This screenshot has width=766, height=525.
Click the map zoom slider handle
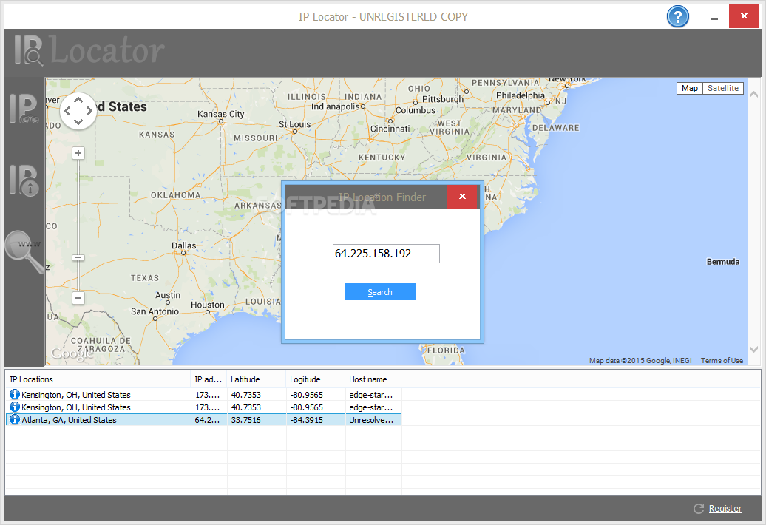click(x=78, y=257)
